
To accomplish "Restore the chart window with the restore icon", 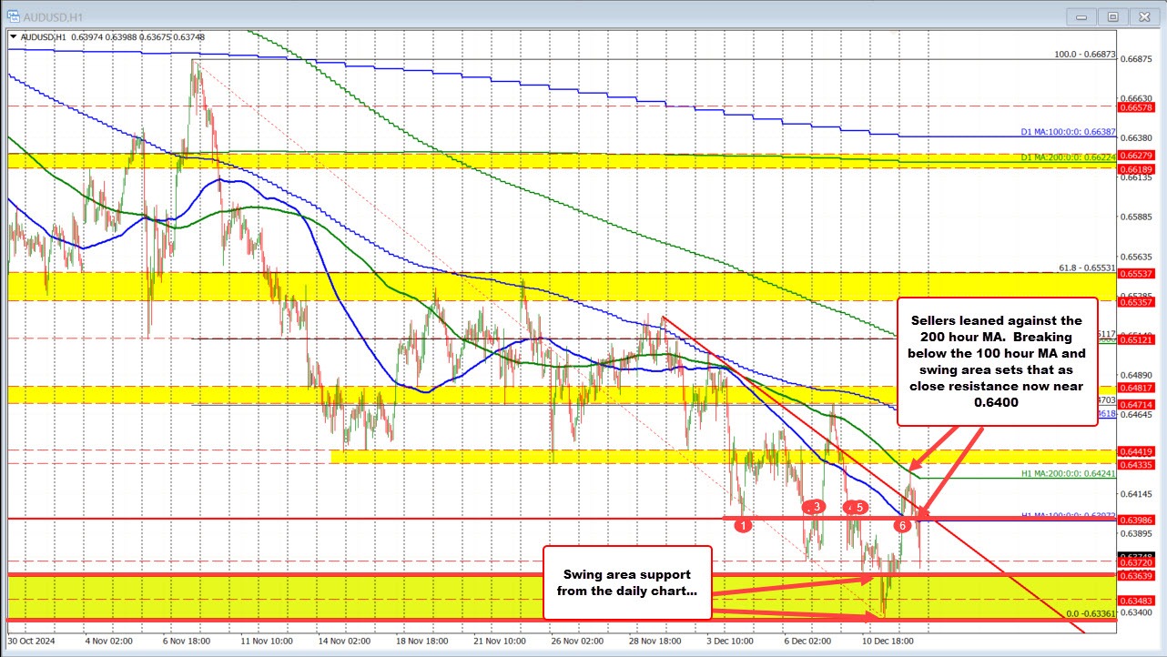I will coord(1112,15).
